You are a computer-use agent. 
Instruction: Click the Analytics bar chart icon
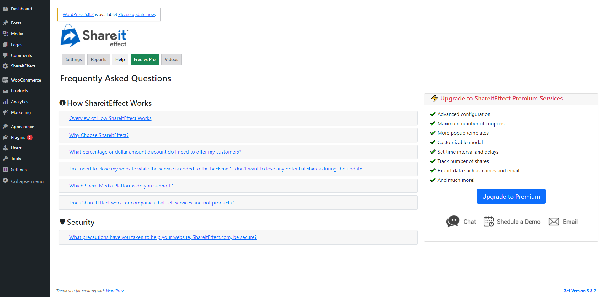(5, 102)
